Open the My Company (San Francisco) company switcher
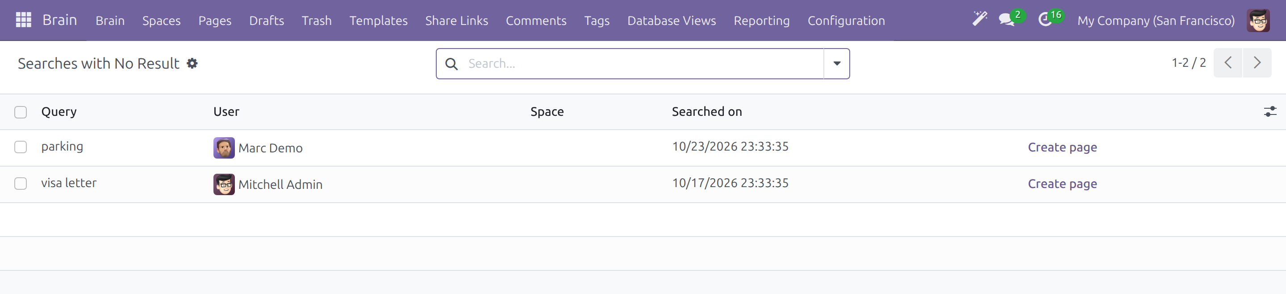The image size is (1286, 294). click(x=1156, y=20)
